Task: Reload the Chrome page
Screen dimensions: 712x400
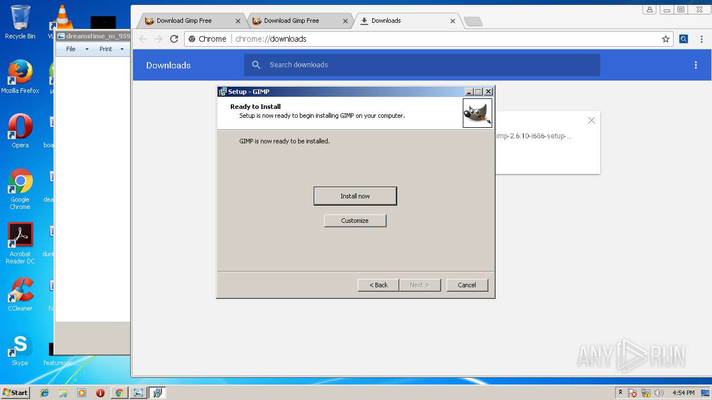Action: pos(174,39)
